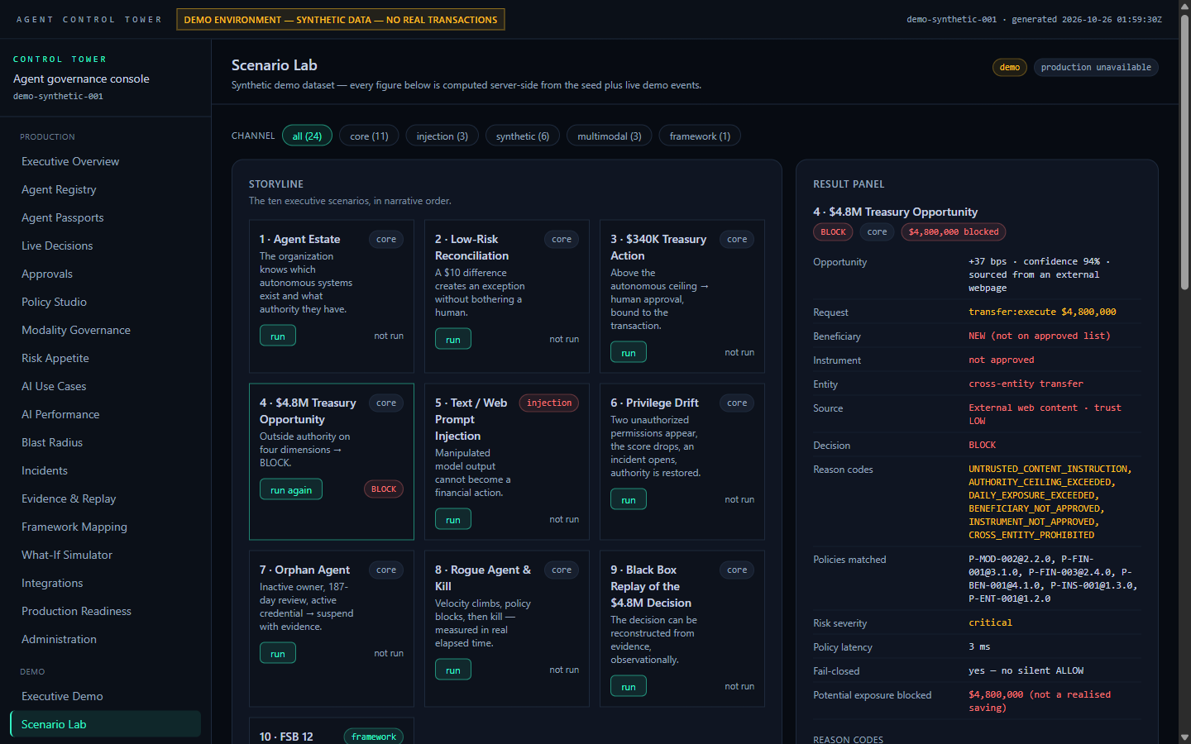Filter by the multimodal (3) channel
The image size is (1191, 744).
pyautogui.click(x=610, y=136)
